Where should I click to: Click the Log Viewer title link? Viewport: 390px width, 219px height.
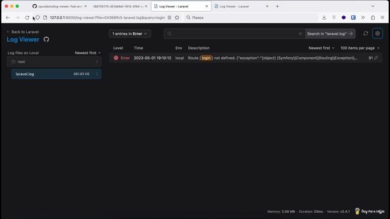(x=23, y=40)
